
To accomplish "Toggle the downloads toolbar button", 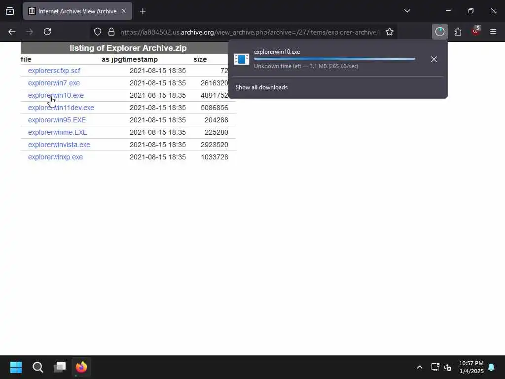I will click(439, 32).
